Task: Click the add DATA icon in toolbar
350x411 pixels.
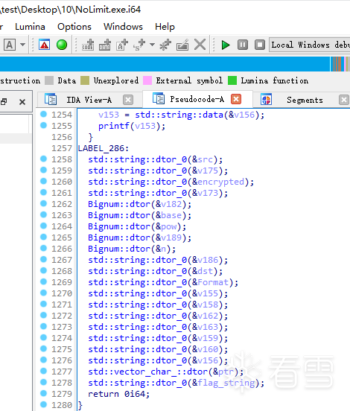Action: 105,45
